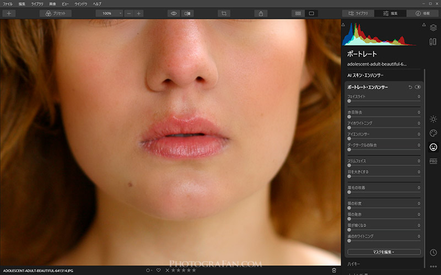Zoom in with the toolbar plus button

139,13
